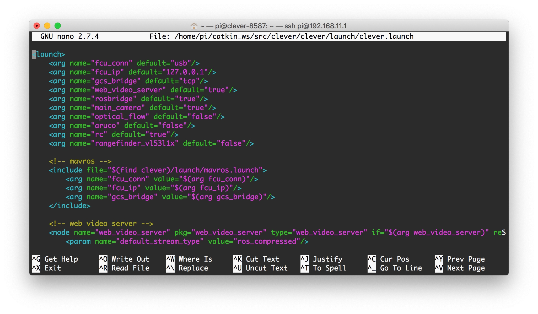Click the yellow minimize window button
The image size is (538, 314).
tap(47, 26)
